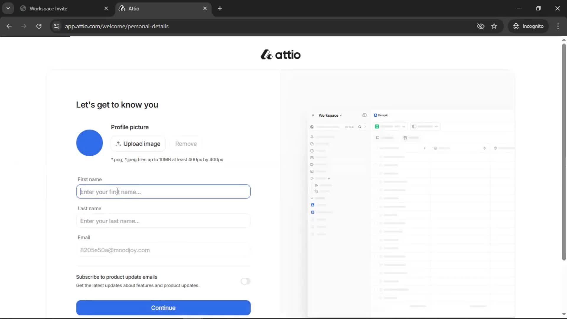567x319 pixels.
Task: Click the Incognito indicator button
Action: pyautogui.click(x=528, y=26)
